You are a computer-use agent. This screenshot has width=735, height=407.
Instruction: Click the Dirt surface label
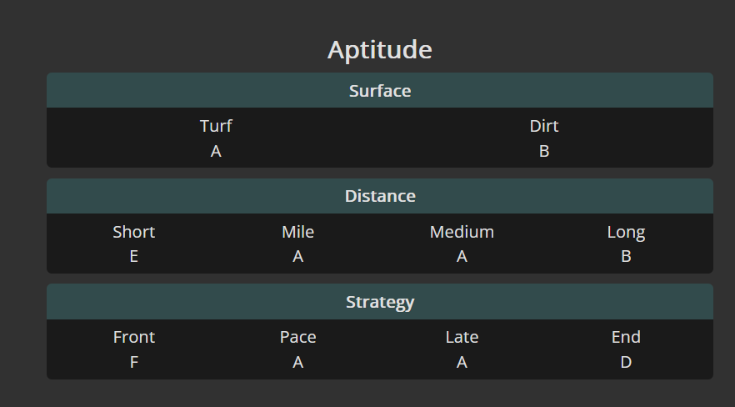(544, 126)
